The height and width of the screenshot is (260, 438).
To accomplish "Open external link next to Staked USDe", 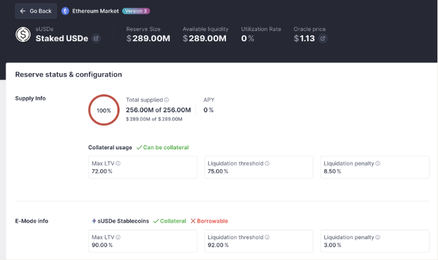I will (x=96, y=38).
